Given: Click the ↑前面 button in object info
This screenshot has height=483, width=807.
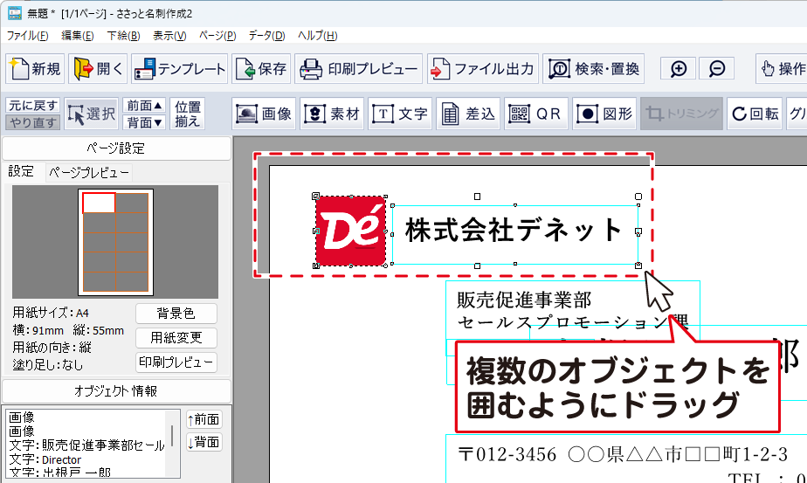Looking at the screenshot, I should tap(203, 419).
